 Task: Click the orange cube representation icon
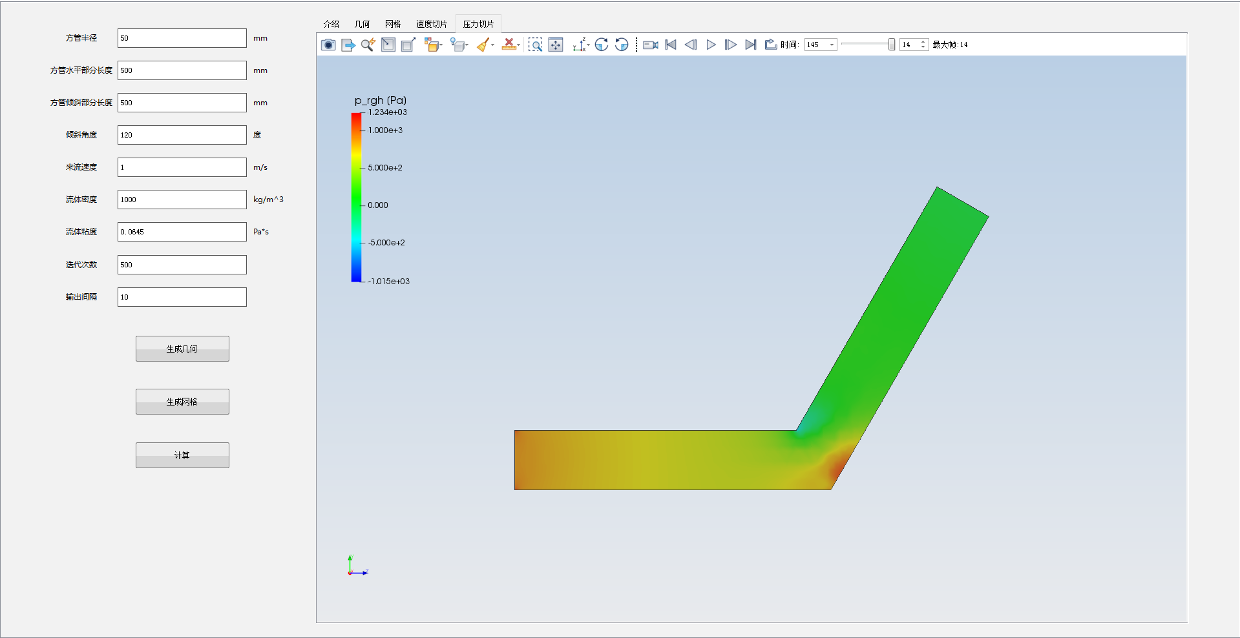tap(431, 45)
